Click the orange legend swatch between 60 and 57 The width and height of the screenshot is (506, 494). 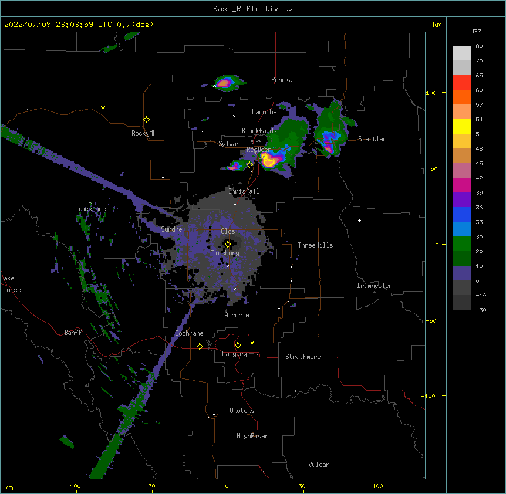pyautogui.click(x=461, y=97)
